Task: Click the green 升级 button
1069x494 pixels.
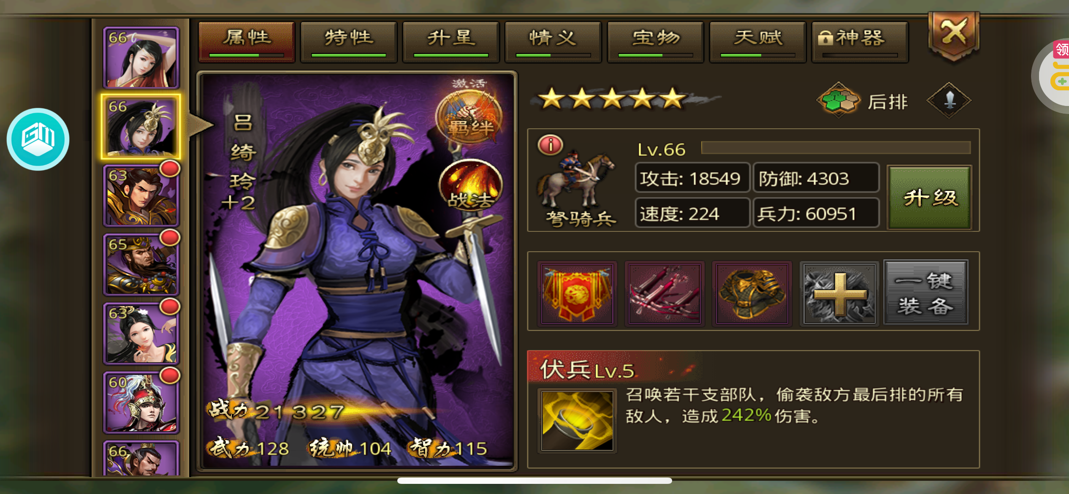Action: coord(929,197)
